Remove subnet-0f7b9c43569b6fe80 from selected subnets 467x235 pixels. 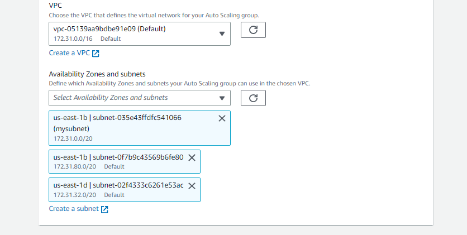click(192, 157)
